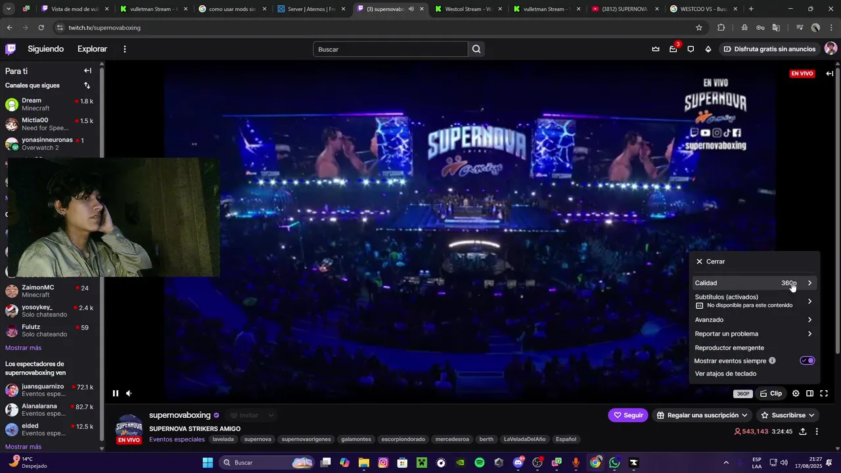
Task: Click the browser reload button
Action: [x=41, y=28]
